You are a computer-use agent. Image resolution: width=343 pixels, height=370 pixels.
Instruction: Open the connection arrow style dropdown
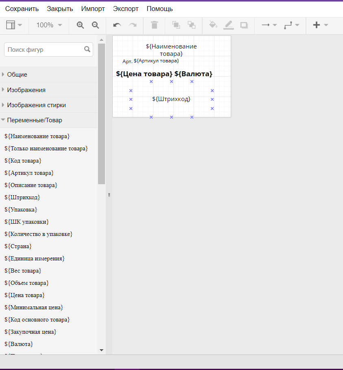pos(269,25)
